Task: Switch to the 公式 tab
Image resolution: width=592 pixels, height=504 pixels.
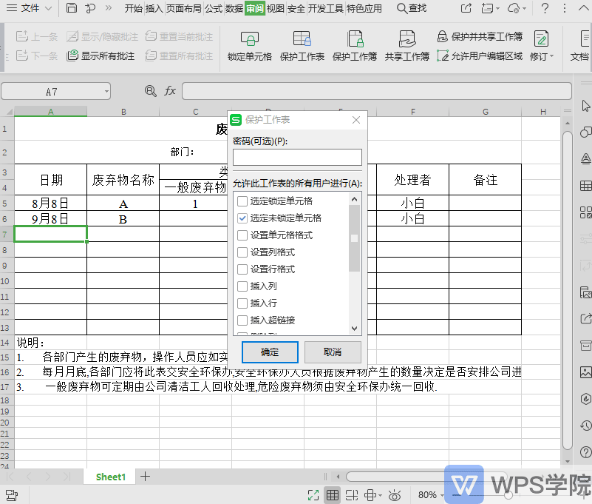Action: [x=214, y=8]
